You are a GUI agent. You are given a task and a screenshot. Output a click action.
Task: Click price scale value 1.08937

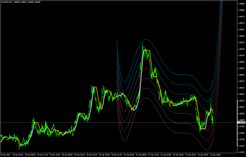point(241,68)
